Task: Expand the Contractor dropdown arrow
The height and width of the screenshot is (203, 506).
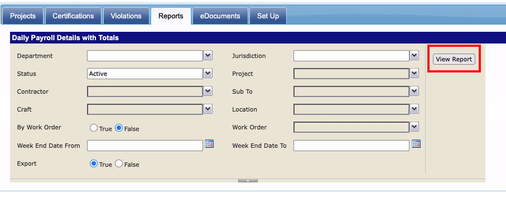Action: [208, 91]
